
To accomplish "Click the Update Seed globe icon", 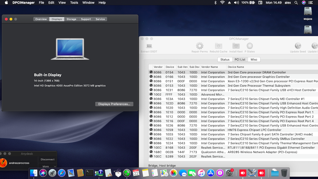I will coord(298,46).
